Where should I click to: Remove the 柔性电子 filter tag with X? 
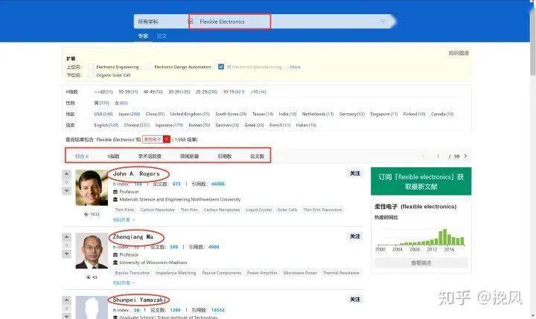[x=167, y=139]
